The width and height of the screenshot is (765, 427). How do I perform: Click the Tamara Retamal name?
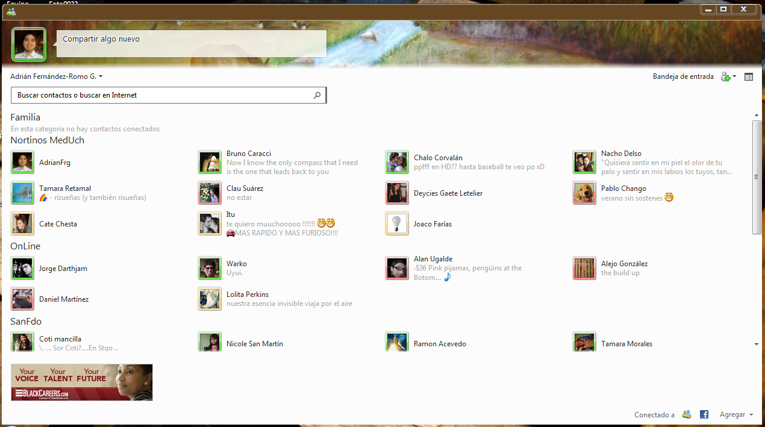tap(65, 189)
